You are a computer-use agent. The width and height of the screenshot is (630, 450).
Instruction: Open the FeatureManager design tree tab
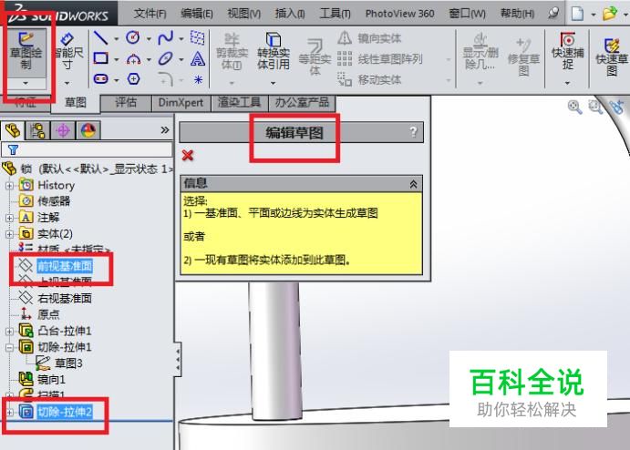click(13, 130)
